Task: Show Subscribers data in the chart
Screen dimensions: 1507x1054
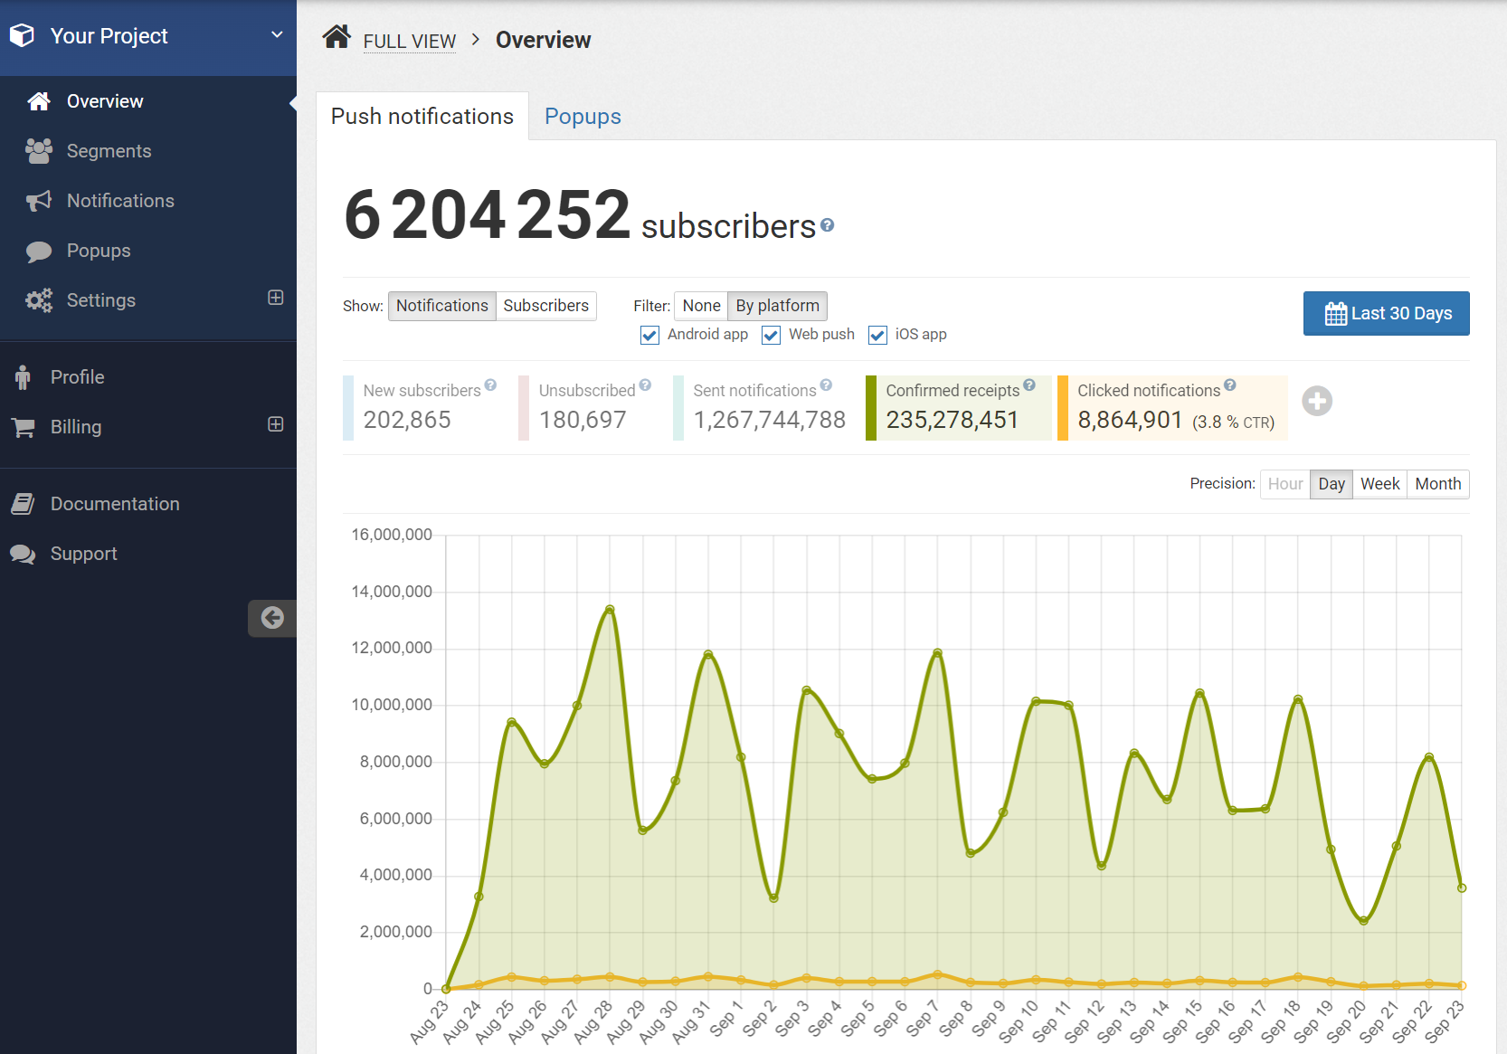Action: pos(546,306)
